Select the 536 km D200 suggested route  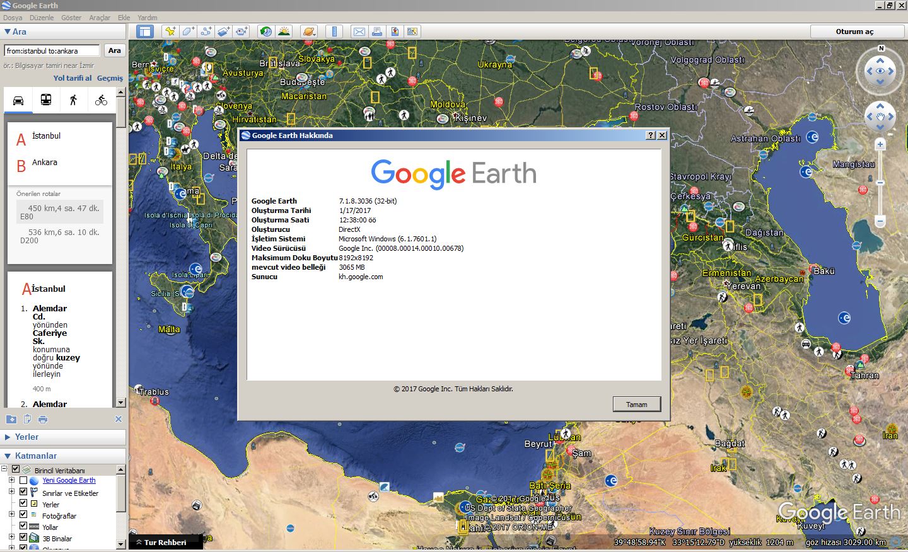[60, 236]
